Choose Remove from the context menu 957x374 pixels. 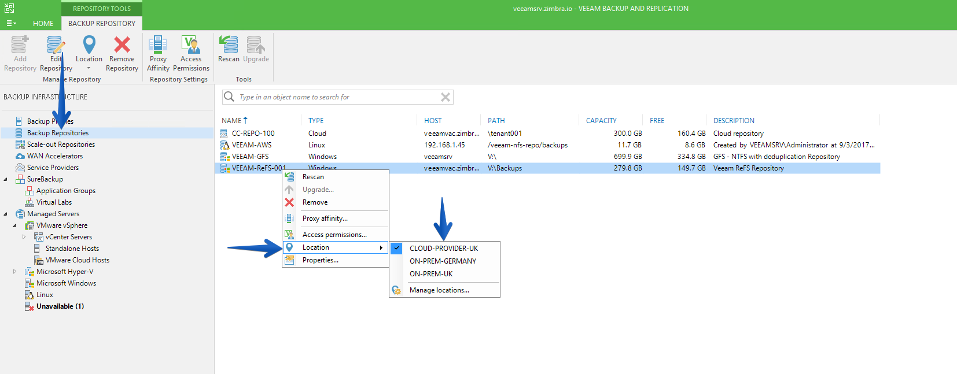[315, 202]
